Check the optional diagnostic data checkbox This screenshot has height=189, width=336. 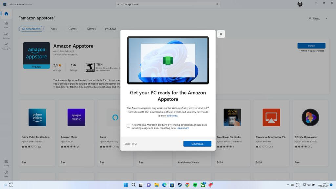click(x=128, y=126)
